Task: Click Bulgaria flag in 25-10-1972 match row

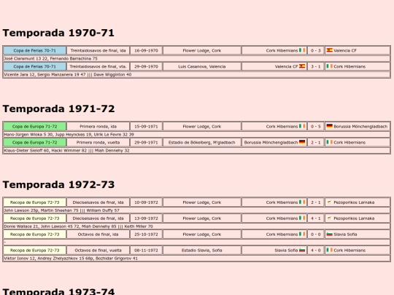Action: [329, 235]
